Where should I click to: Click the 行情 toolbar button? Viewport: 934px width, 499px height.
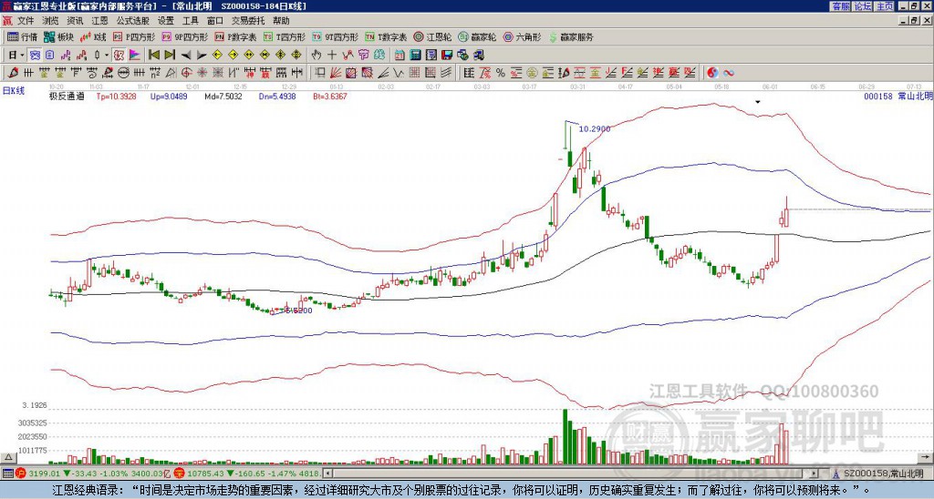[22, 36]
